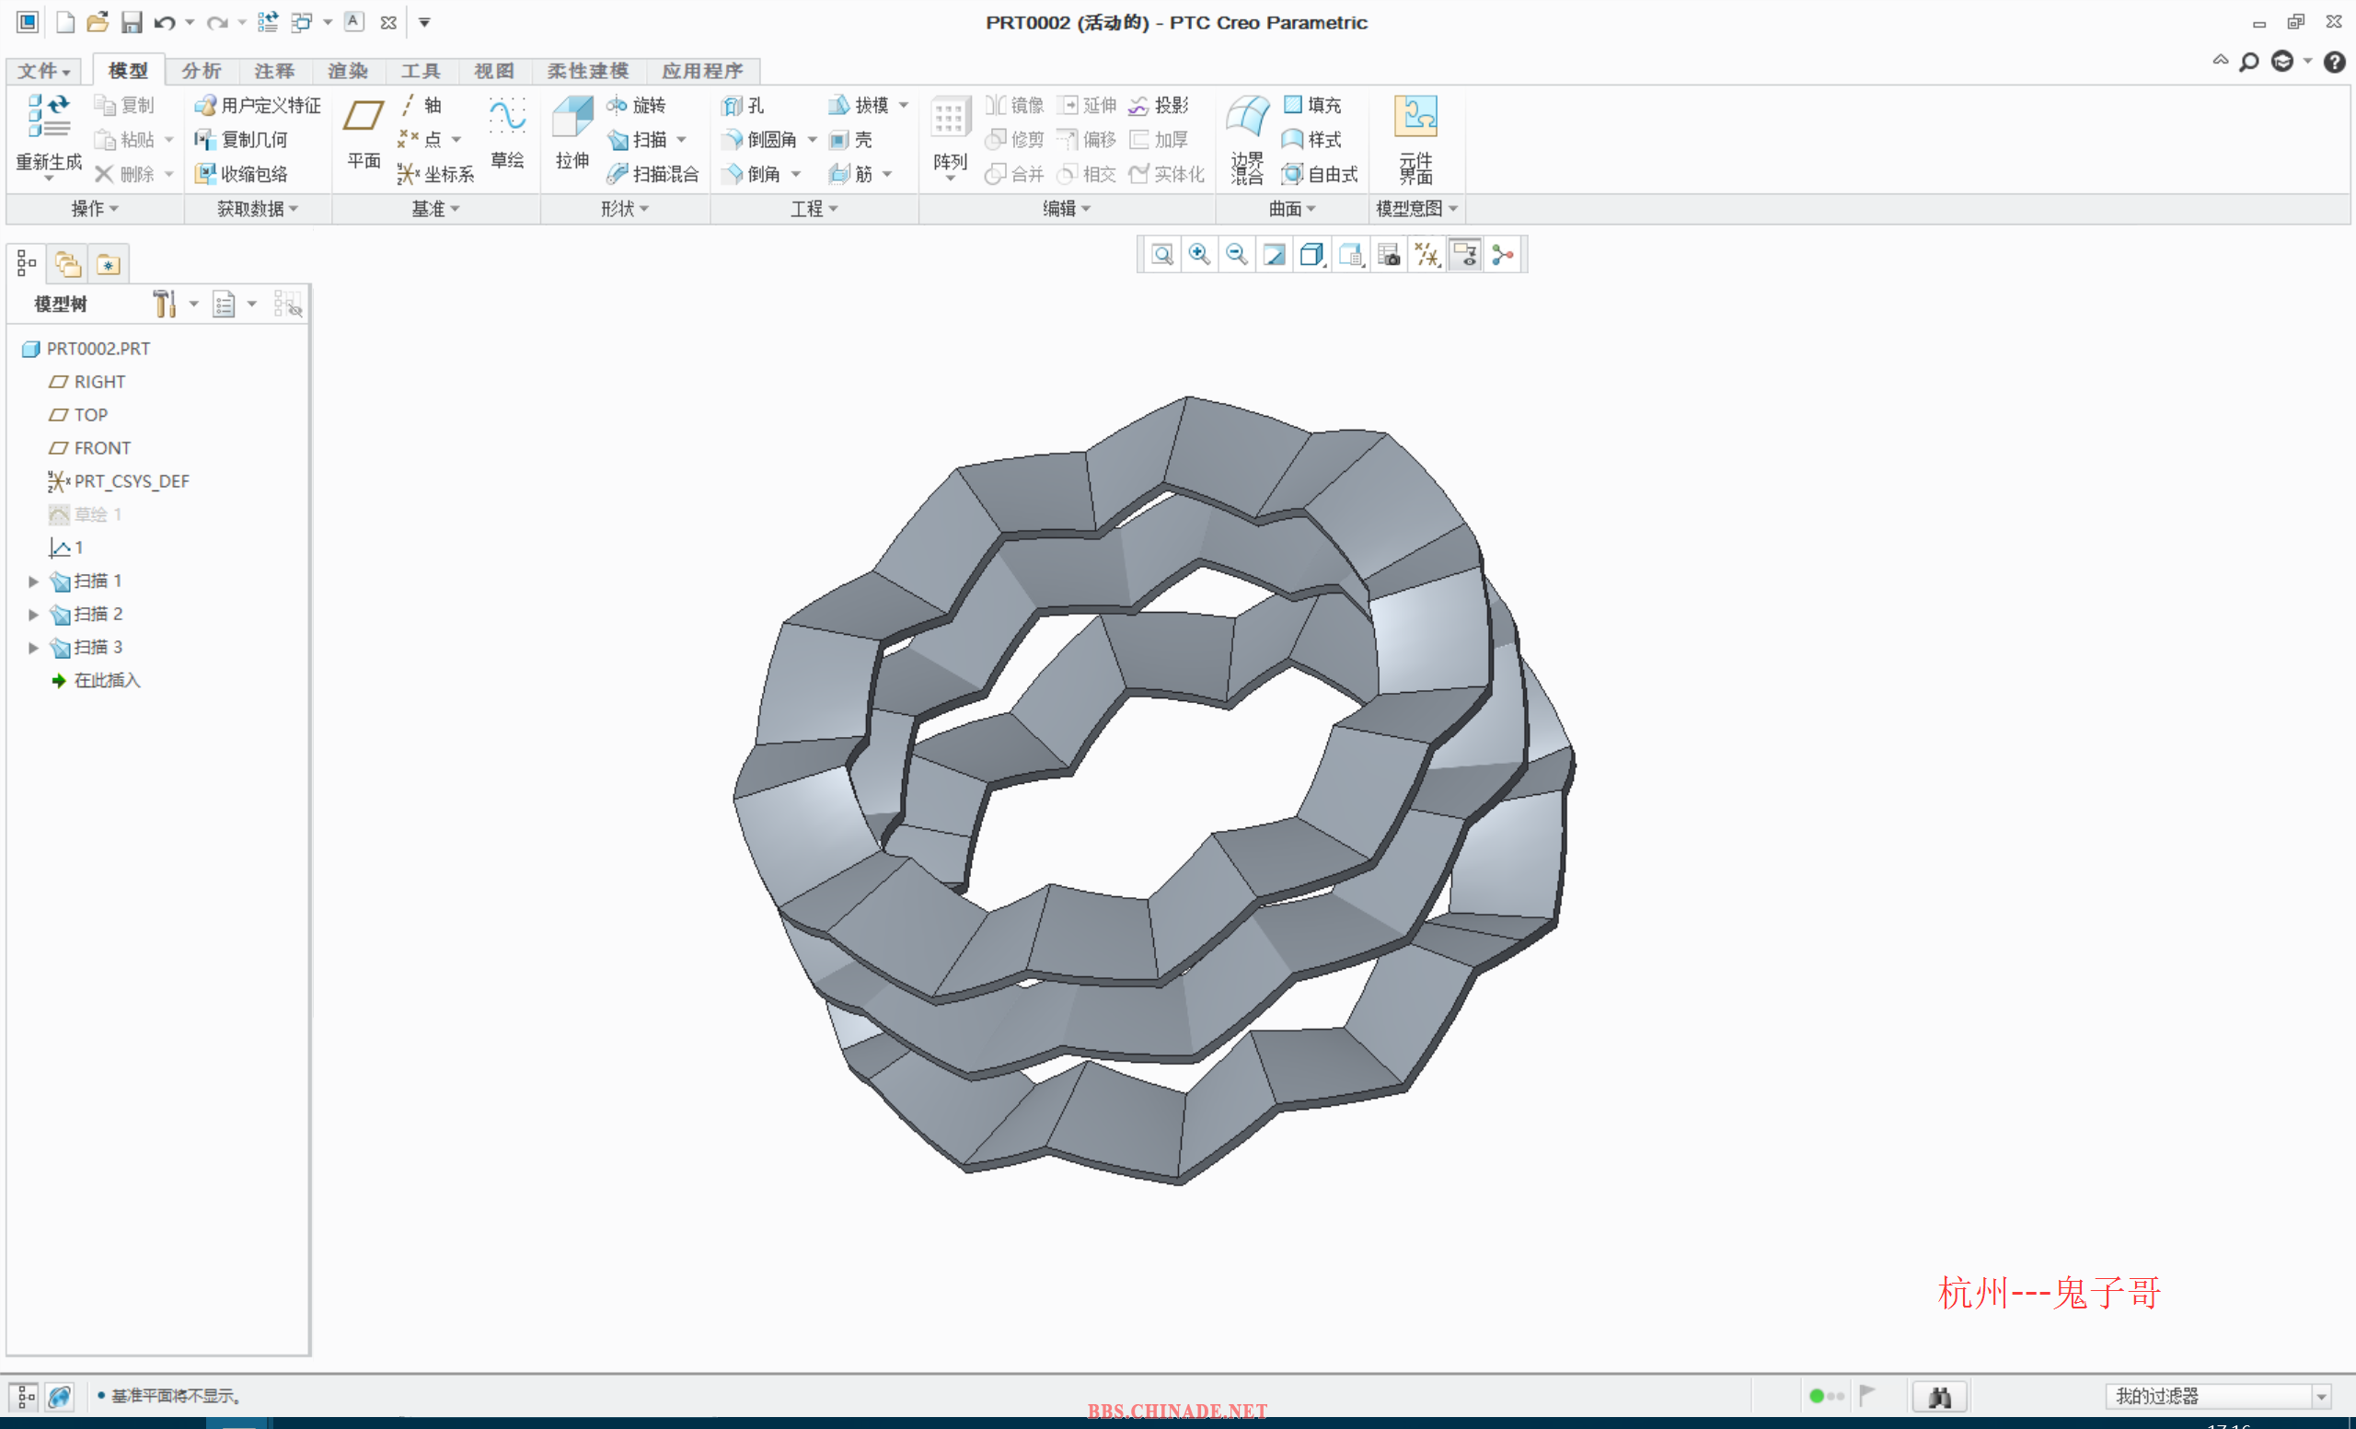Open the 模型意图 group dropdown

1416,208
